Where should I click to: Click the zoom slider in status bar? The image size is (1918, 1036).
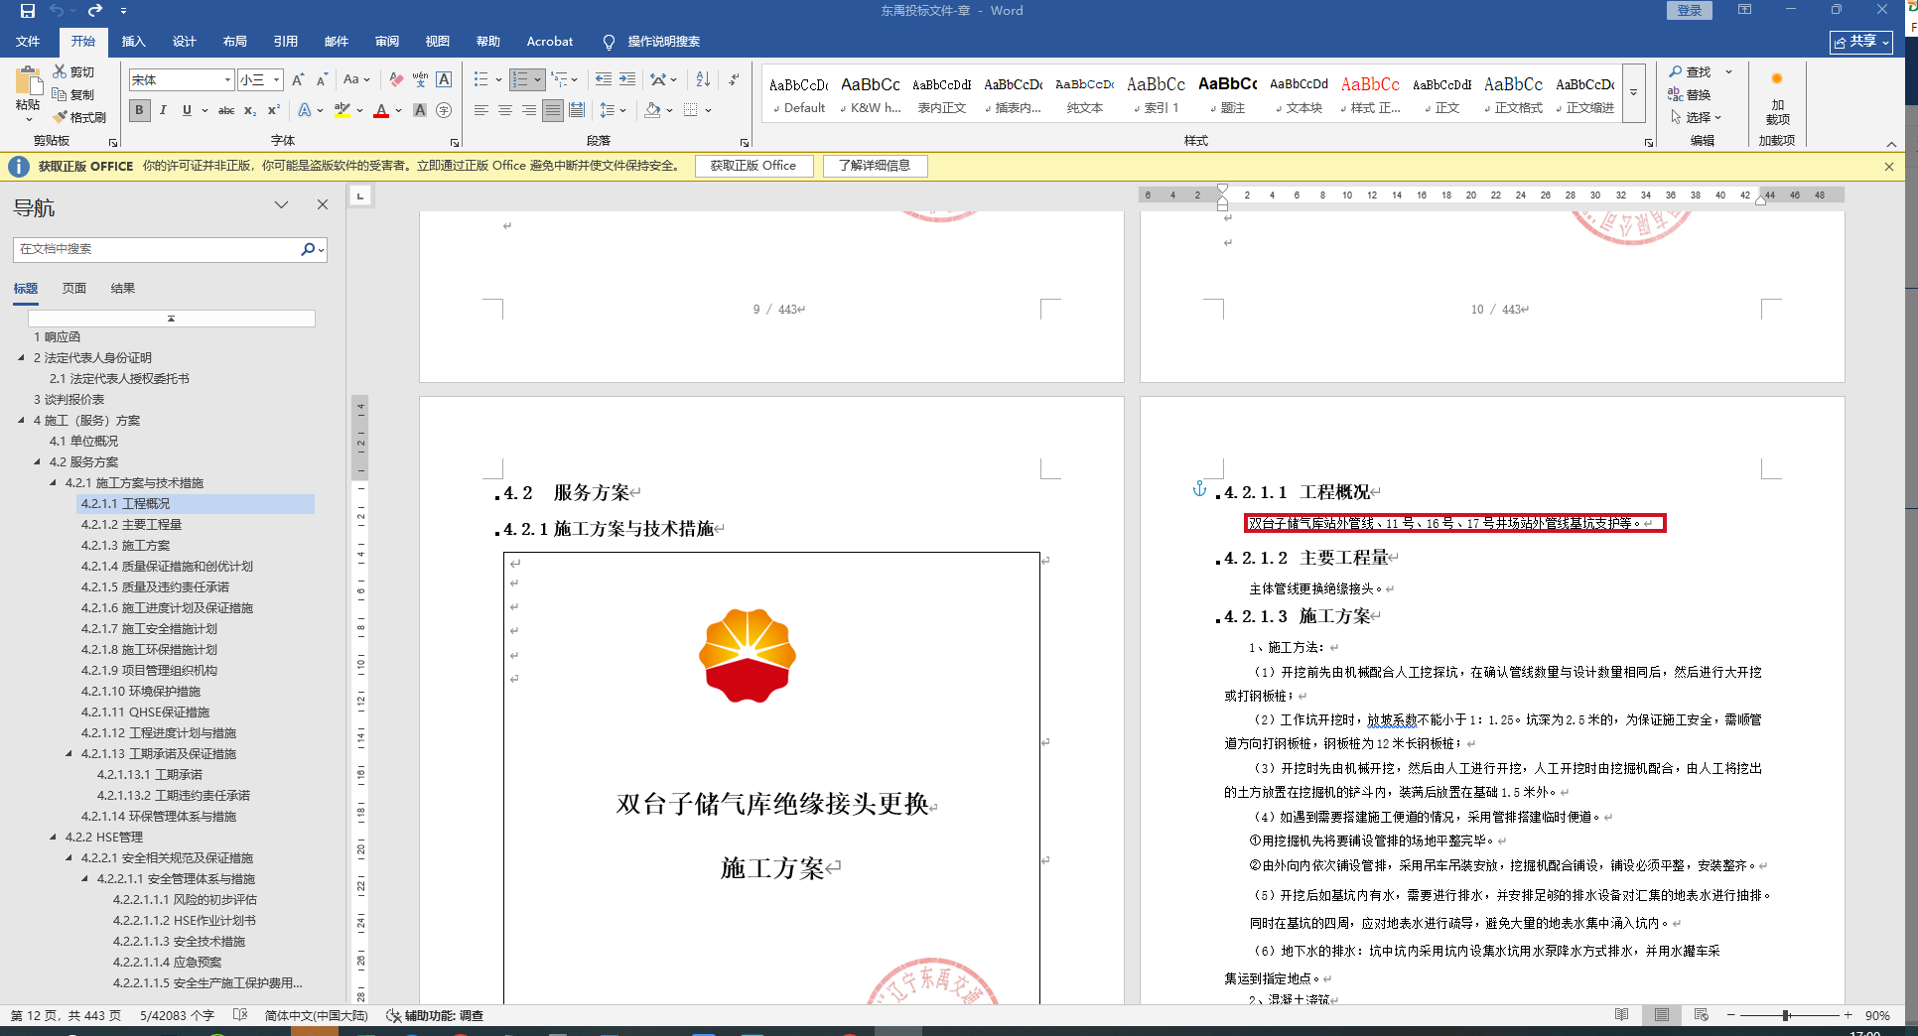1787,1015
